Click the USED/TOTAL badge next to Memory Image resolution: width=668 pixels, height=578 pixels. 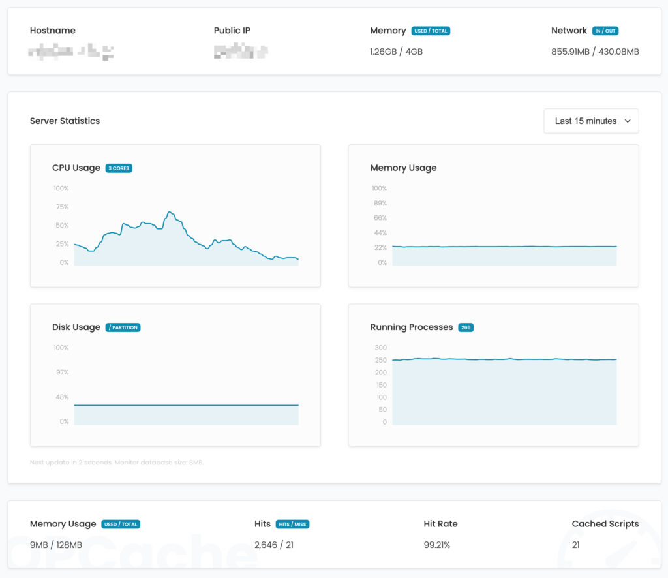pyautogui.click(x=431, y=30)
